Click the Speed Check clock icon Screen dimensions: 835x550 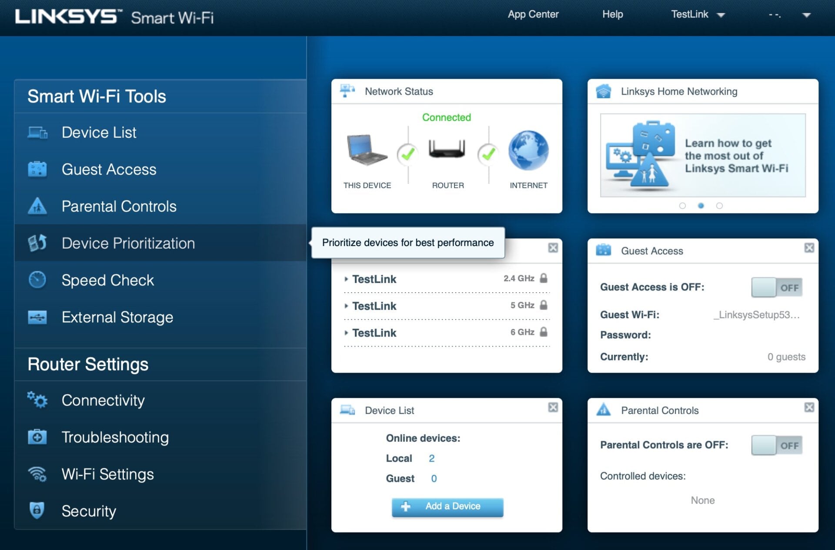pos(38,280)
